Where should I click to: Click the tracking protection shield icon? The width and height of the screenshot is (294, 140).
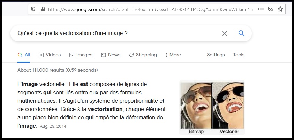(x=33, y=9)
